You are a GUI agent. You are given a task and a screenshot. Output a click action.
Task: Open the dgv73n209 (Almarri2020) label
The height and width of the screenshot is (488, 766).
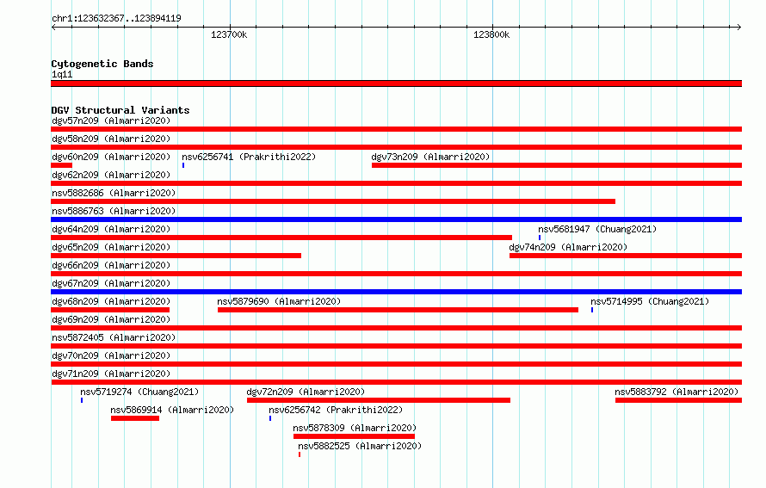pyautogui.click(x=430, y=157)
